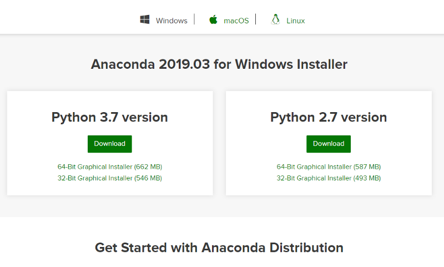Click the Windows logo icon
This screenshot has width=444, height=267.
click(145, 20)
